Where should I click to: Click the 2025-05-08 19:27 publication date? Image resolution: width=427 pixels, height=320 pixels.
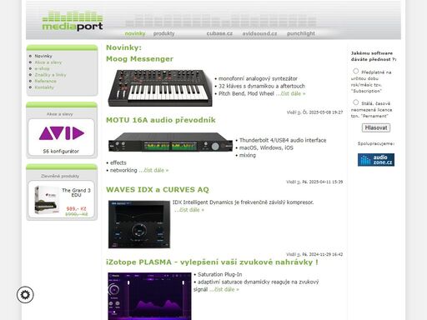[326, 112]
